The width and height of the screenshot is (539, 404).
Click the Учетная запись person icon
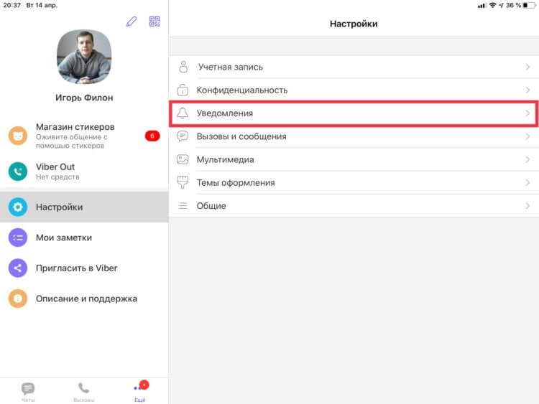click(183, 67)
